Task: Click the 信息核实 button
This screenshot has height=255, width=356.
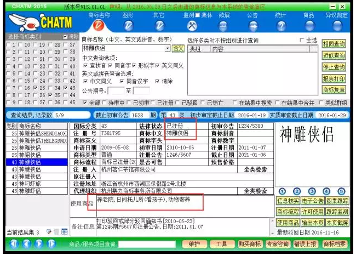Action: pyautogui.click(x=288, y=201)
